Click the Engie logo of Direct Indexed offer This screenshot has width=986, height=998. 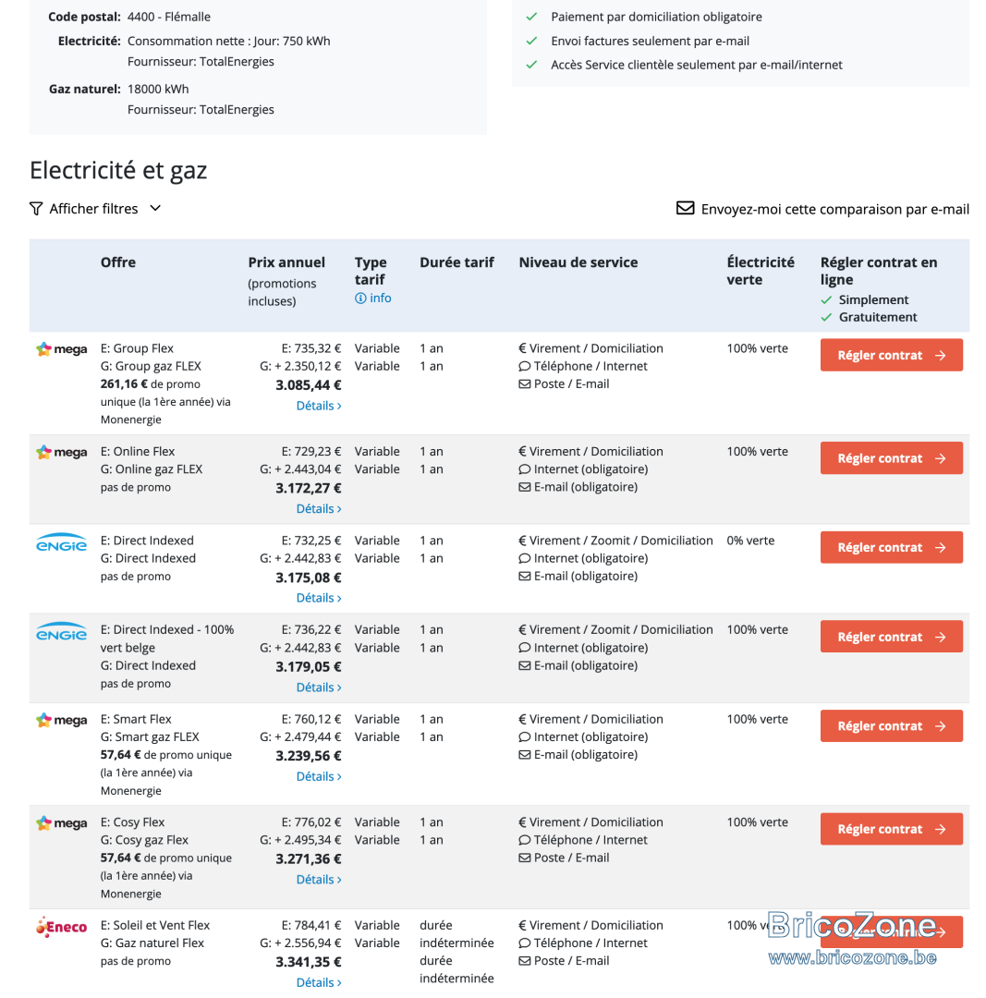coord(61,542)
